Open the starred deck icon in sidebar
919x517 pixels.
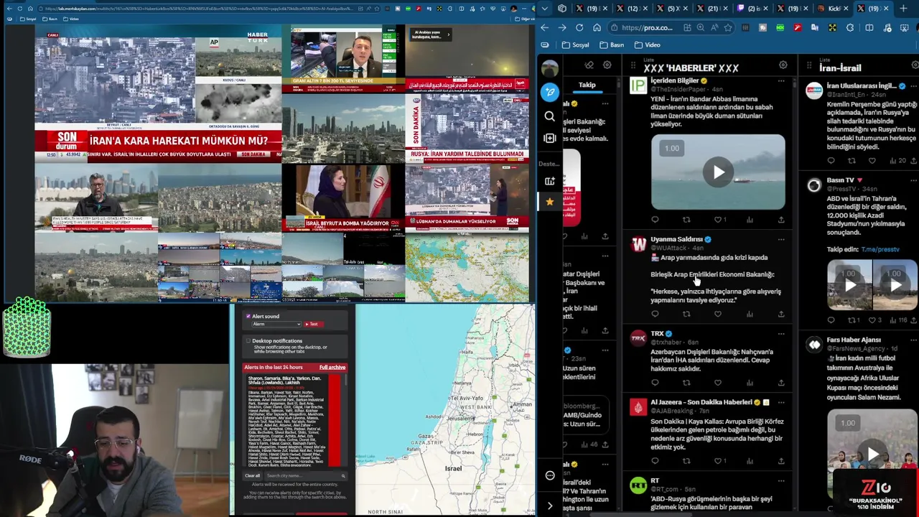[550, 202]
